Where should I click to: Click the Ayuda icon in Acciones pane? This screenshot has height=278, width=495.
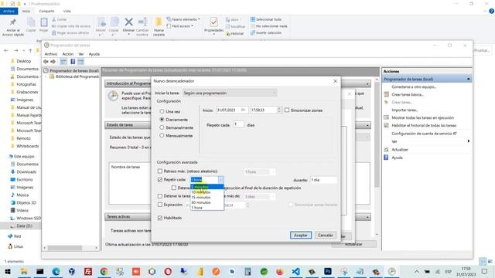pyautogui.click(x=386, y=158)
